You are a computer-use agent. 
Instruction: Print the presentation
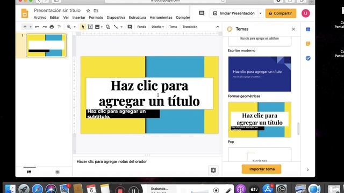[x=52, y=27]
